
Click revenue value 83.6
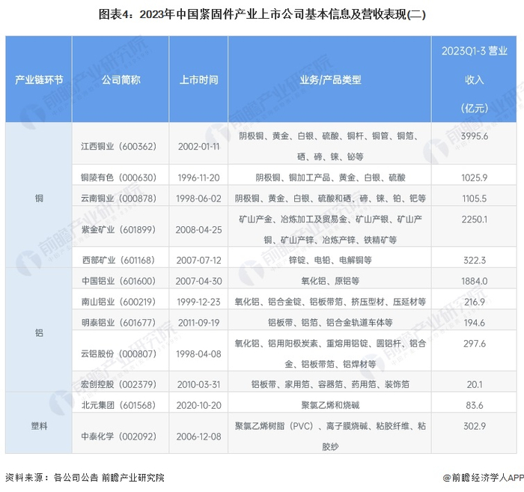pos(474,405)
